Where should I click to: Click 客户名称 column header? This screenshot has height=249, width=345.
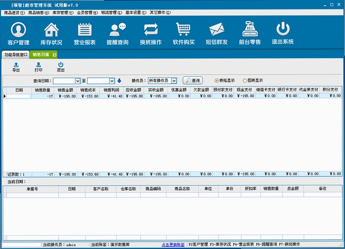(101, 189)
